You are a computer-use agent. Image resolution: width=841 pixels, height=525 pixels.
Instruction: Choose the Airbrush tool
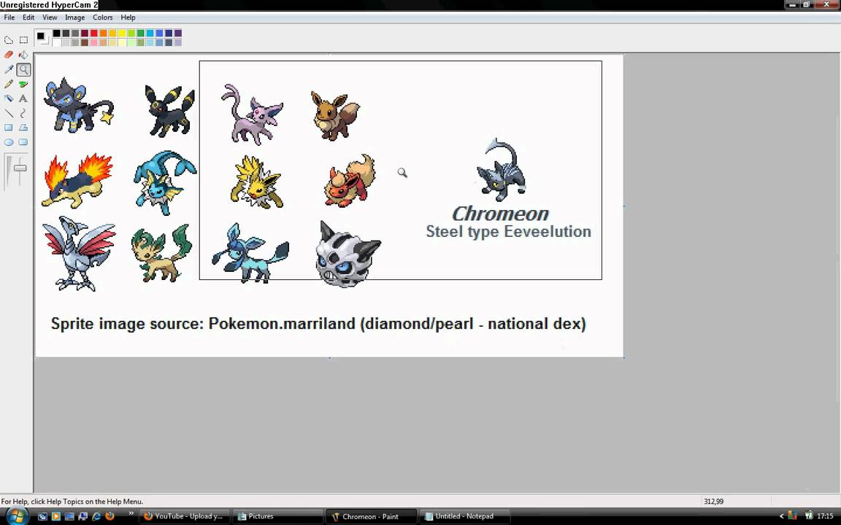[9, 98]
